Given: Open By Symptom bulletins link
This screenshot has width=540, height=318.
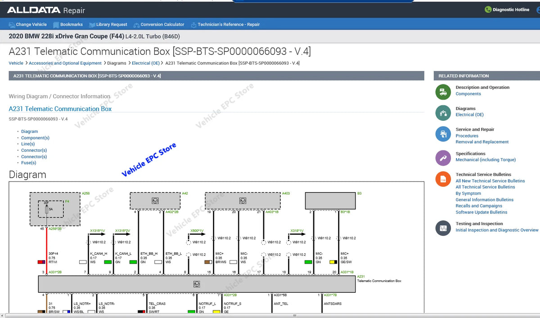Looking at the screenshot, I should tap(468, 194).
